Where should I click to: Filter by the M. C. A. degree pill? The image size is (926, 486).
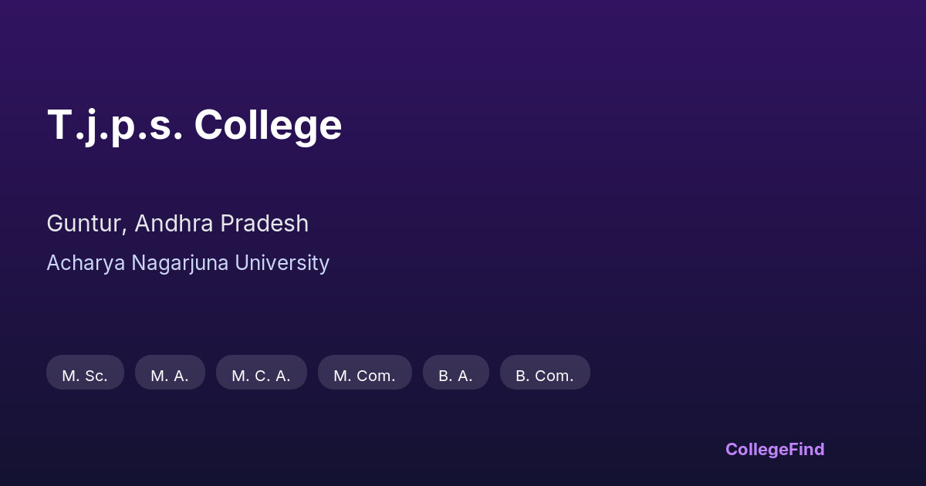click(261, 375)
